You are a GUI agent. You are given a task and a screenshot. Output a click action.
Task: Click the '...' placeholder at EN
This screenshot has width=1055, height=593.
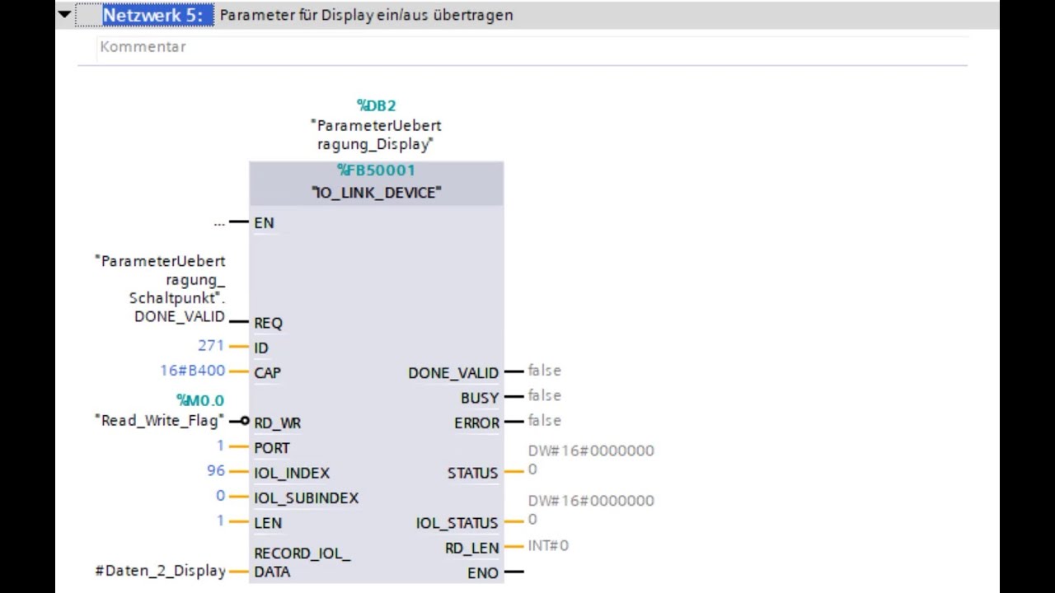218,222
